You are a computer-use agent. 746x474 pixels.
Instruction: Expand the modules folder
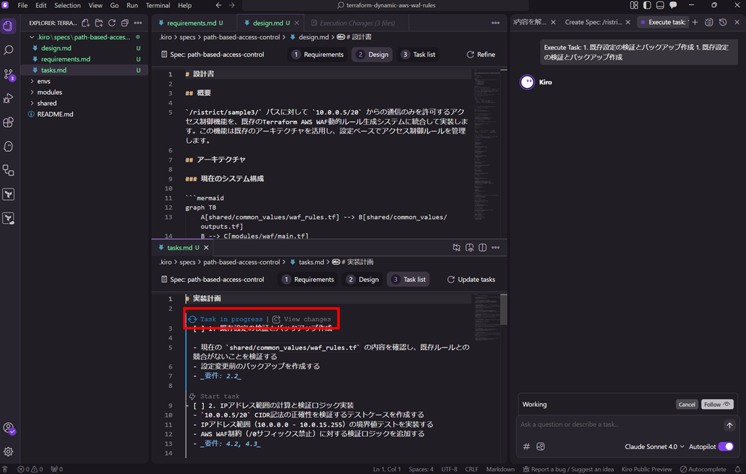[49, 92]
